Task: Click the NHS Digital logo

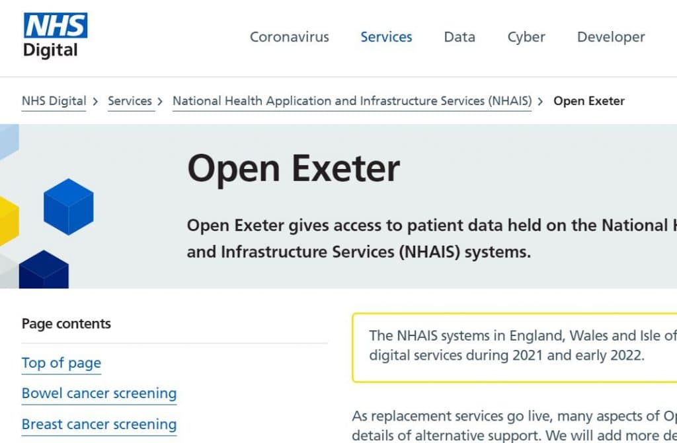Action: tap(56, 36)
